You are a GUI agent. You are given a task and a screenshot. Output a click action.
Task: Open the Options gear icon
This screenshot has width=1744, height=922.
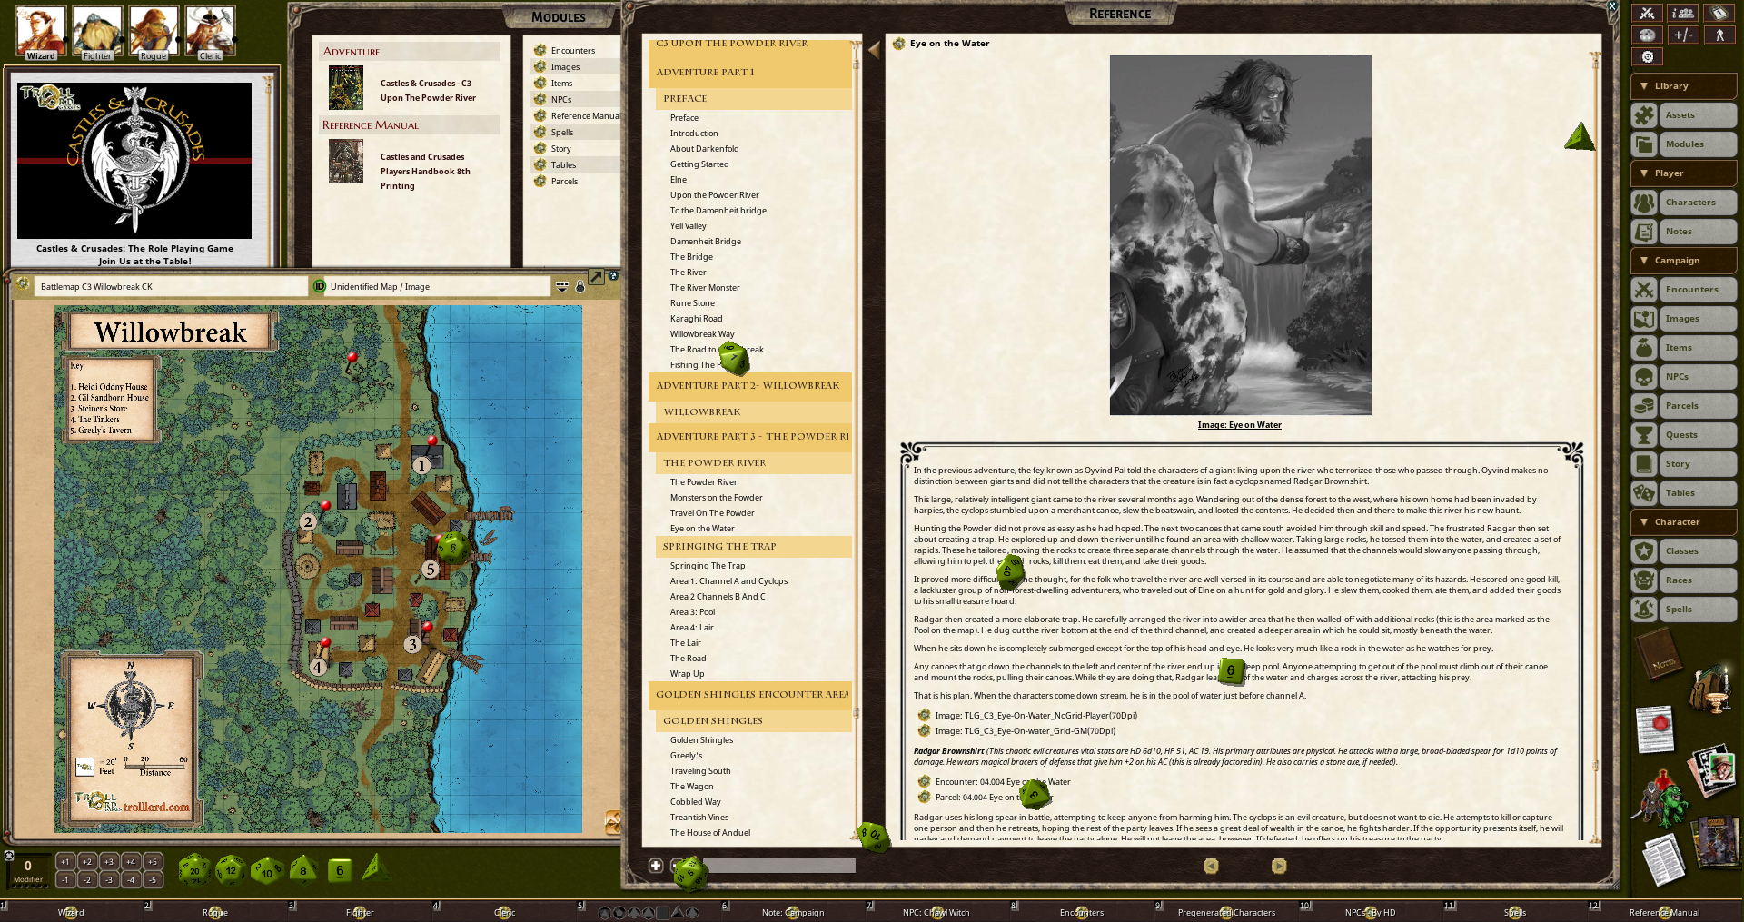1647,56
